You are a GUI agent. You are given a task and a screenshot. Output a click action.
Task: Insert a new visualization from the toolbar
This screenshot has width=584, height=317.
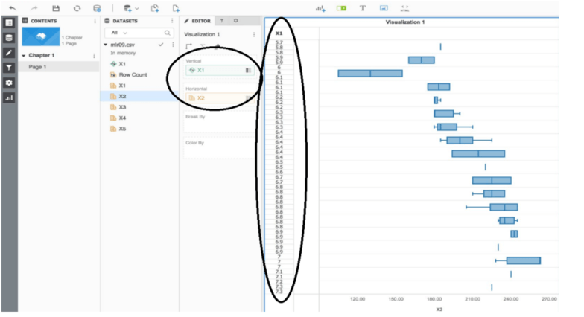[320, 7]
